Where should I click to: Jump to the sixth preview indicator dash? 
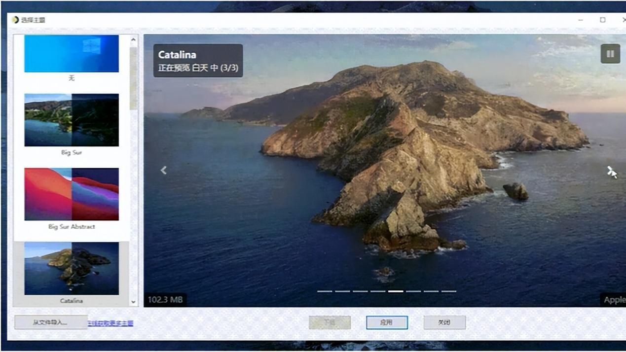coord(413,291)
